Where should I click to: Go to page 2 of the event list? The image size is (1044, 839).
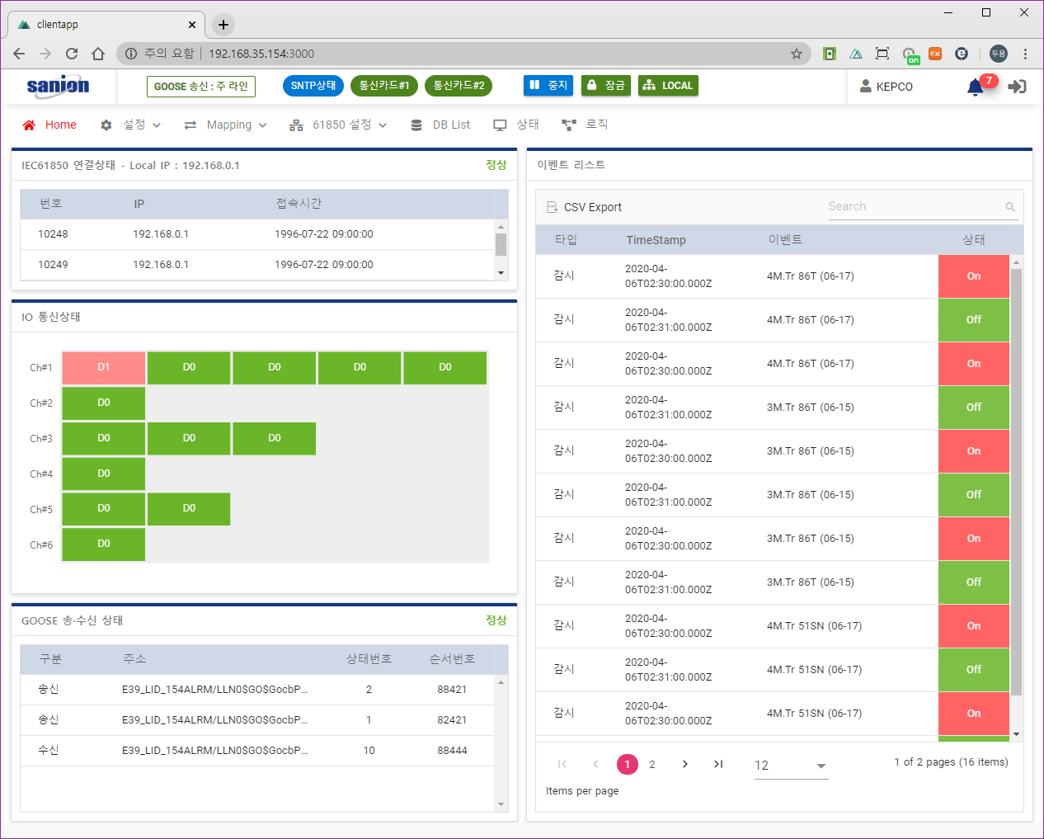pos(652,764)
